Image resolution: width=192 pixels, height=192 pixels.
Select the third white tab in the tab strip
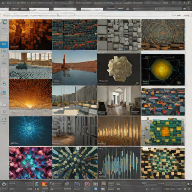coord(92,9)
